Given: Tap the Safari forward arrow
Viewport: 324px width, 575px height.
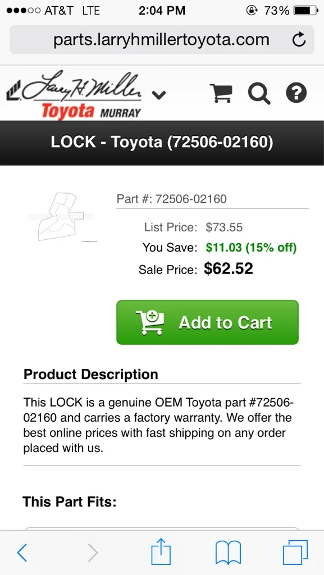Looking at the screenshot, I should 93,553.
